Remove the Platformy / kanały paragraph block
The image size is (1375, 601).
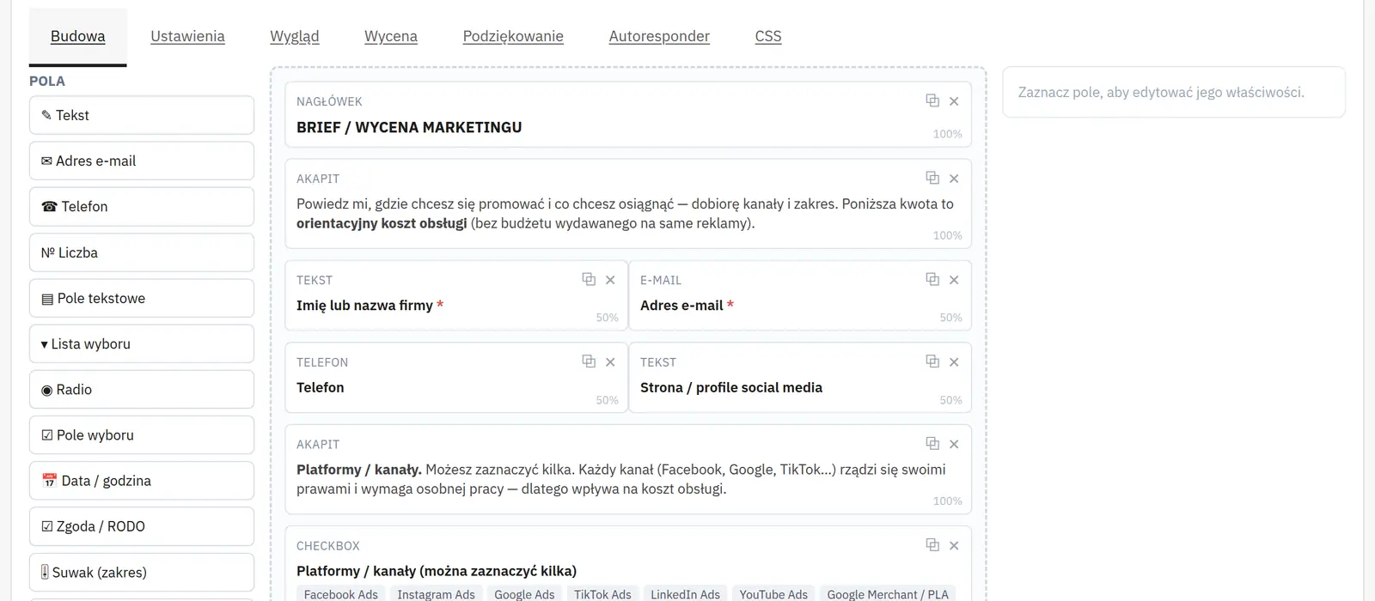[954, 444]
